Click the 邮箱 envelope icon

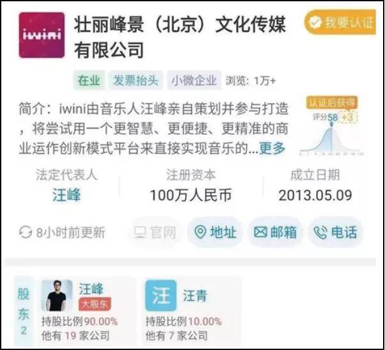[260, 232]
